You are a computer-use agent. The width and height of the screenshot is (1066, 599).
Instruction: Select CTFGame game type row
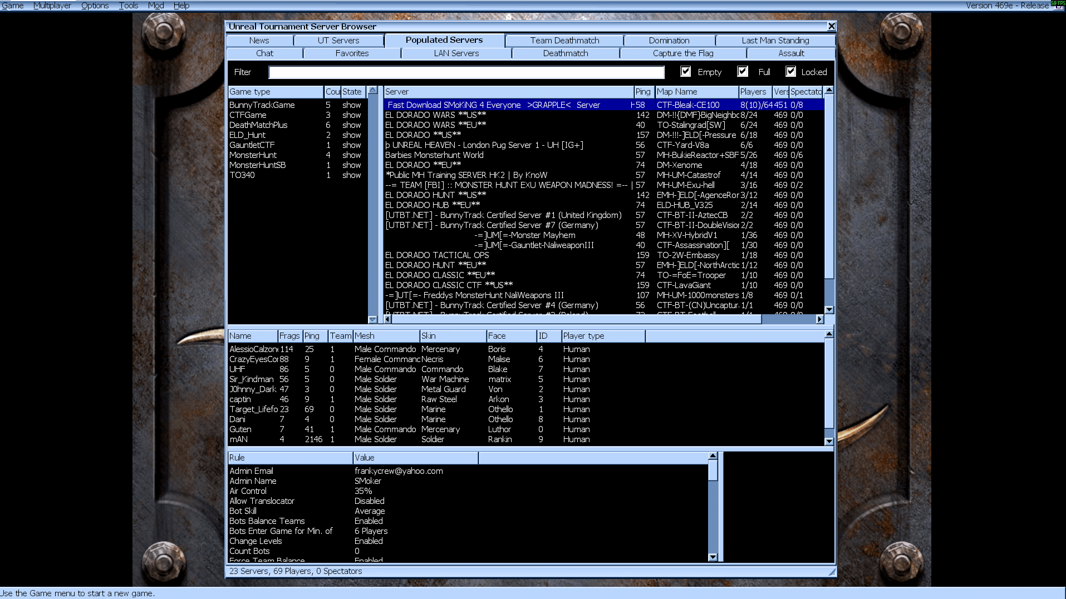coord(298,115)
